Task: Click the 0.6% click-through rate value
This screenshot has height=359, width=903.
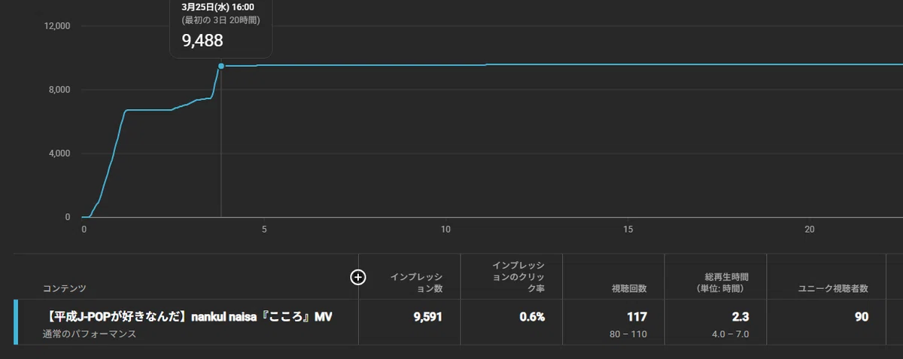Action: click(x=532, y=317)
